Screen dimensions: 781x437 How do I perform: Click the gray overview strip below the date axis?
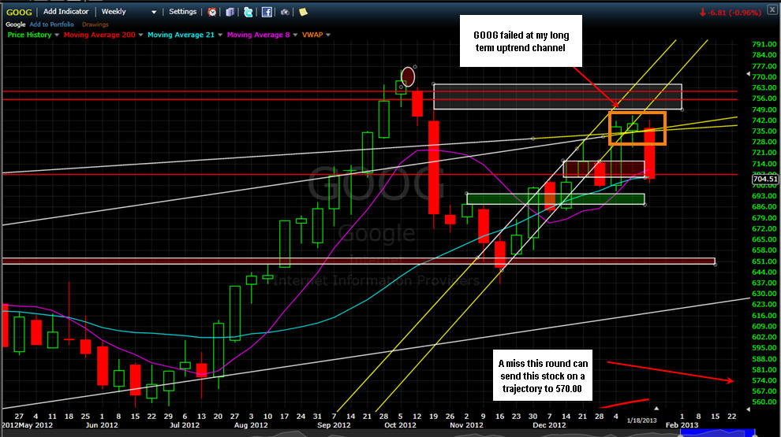pyautogui.click(x=340, y=433)
